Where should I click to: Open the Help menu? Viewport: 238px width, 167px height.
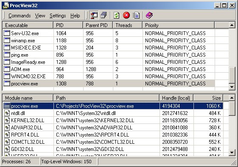coord(75,16)
